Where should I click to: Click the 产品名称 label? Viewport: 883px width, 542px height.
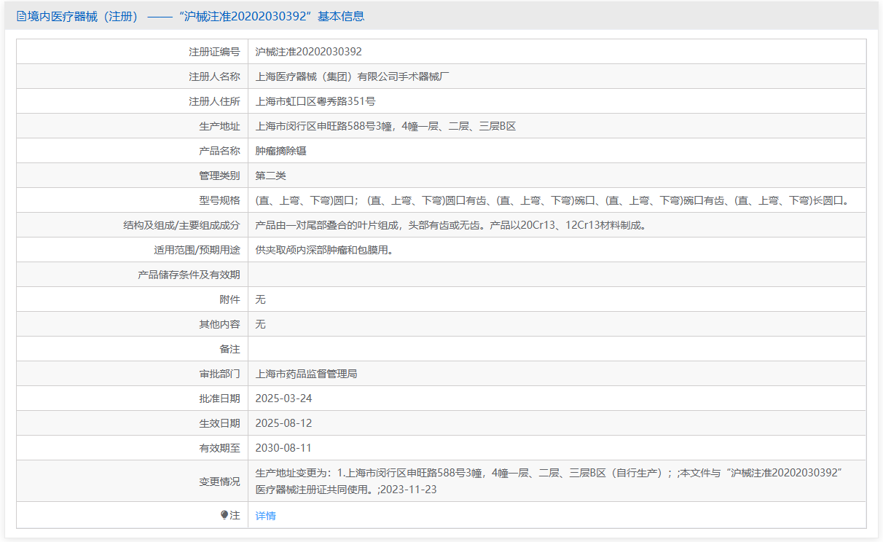[x=219, y=151]
